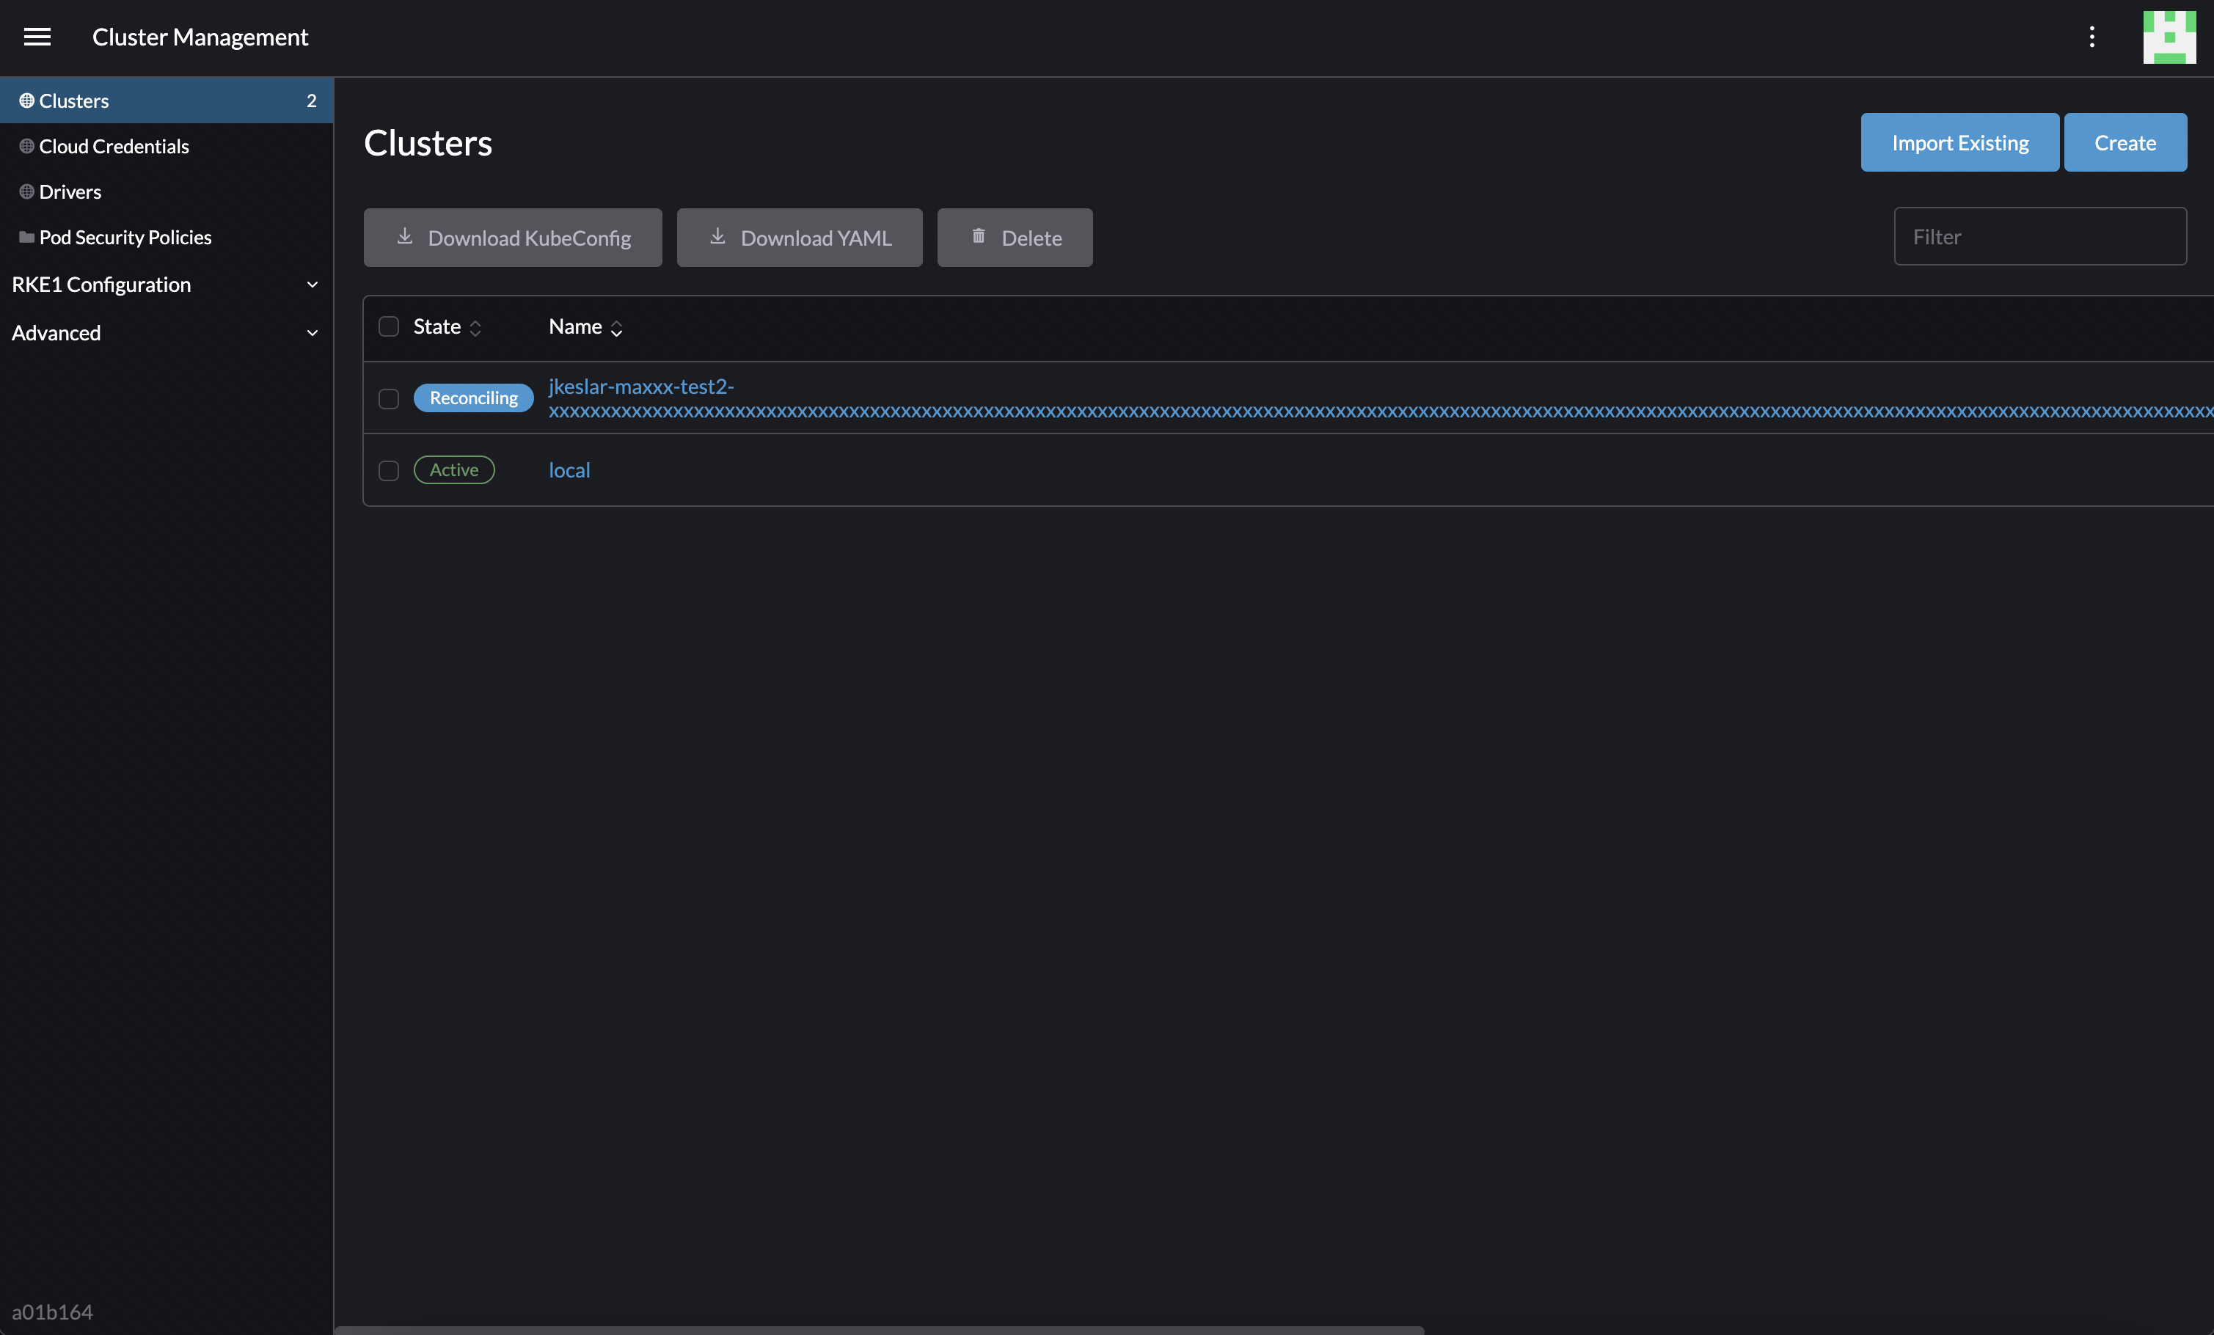Select Drivers in the sidebar
The width and height of the screenshot is (2214, 1335).
(70, 191)
